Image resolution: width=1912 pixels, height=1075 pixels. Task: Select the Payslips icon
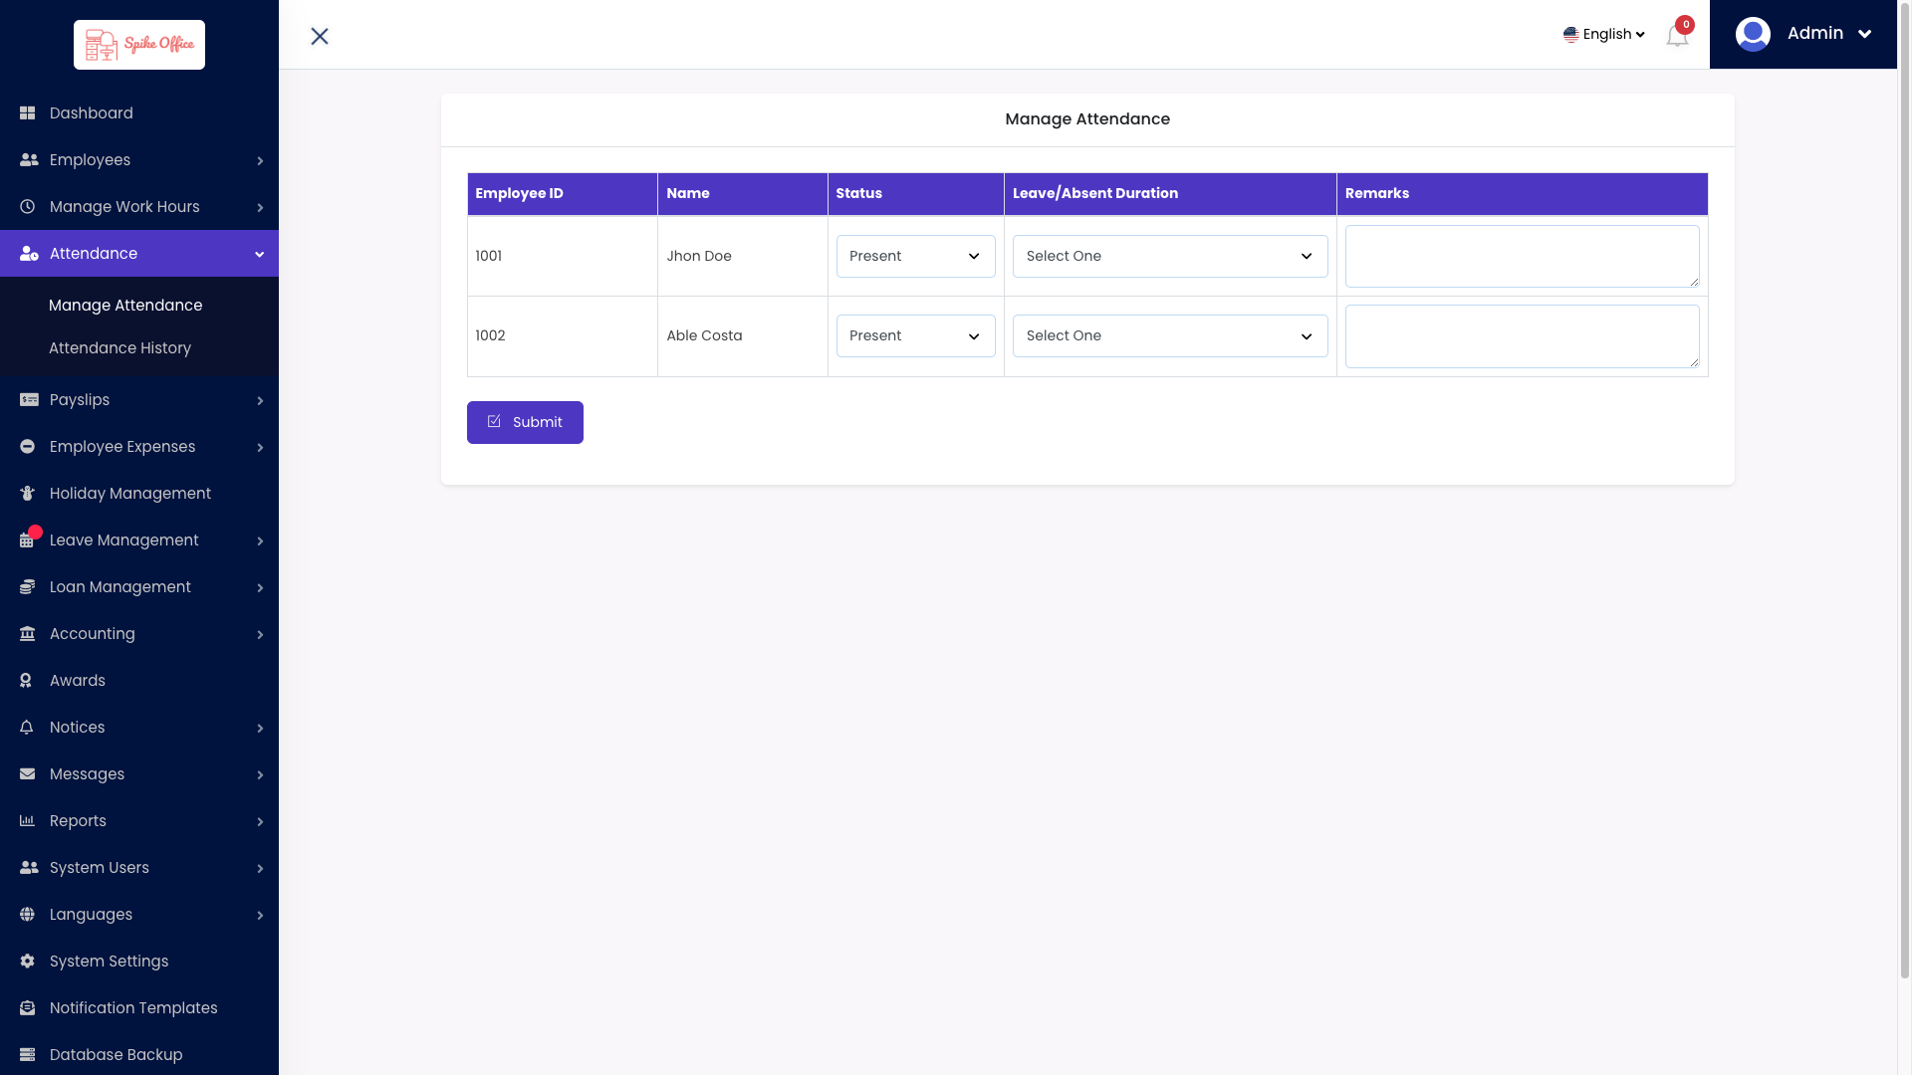(x=28, y=399)
